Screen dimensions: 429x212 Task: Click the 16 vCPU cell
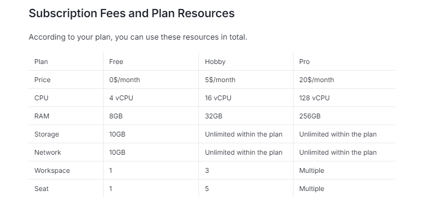pyautogui.click(x=218, y=98)
